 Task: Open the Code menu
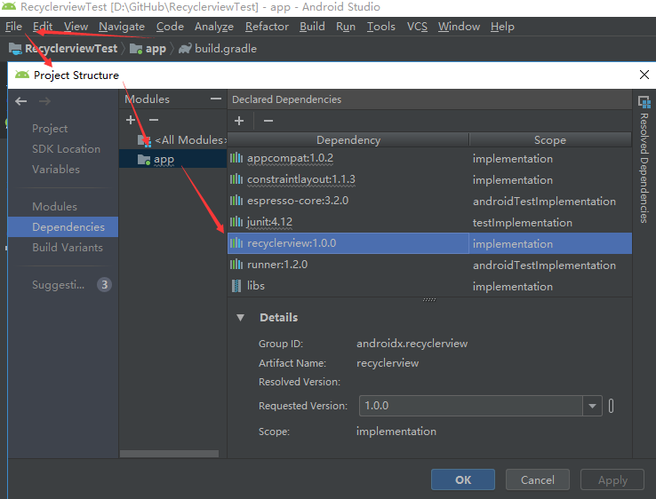(x=170, y=27)
